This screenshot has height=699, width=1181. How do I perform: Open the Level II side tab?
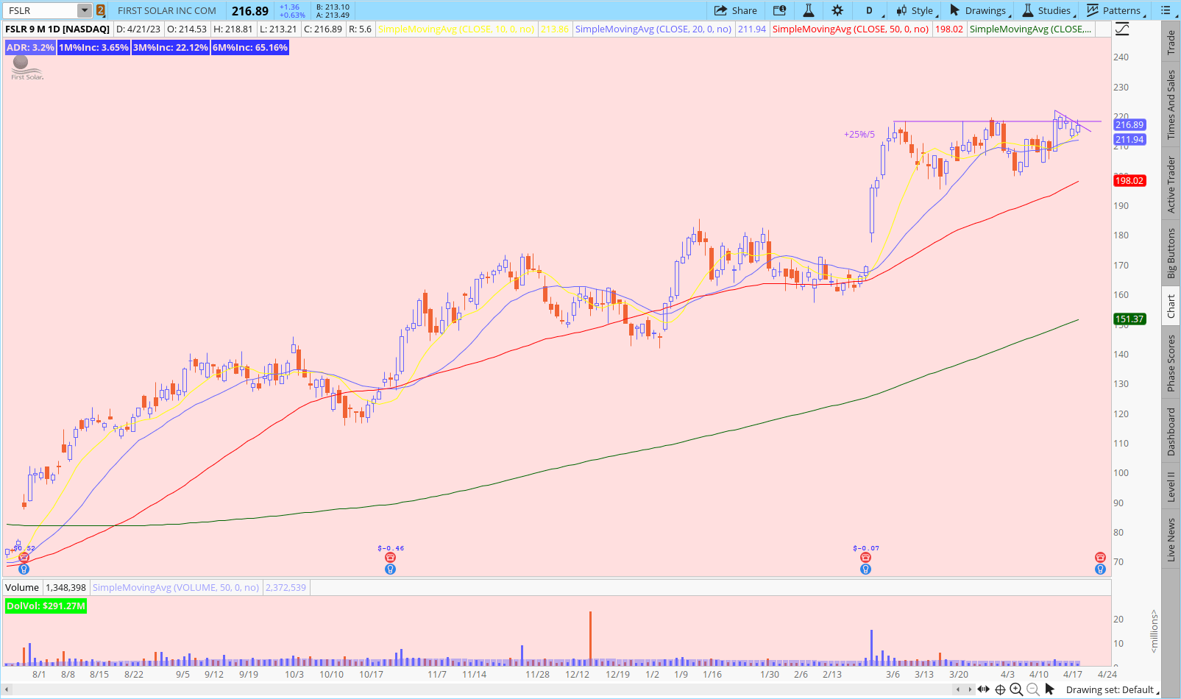coord(1171,486)
